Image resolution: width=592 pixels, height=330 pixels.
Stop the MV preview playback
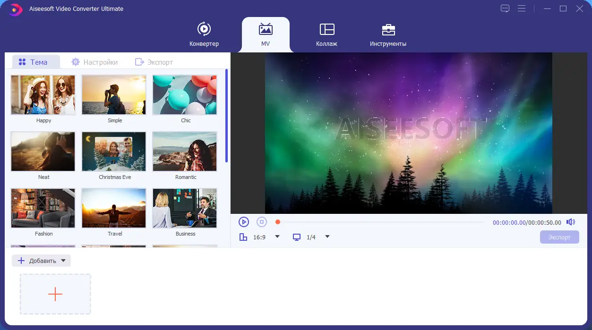pyautogui.click(x=262, y=222)
